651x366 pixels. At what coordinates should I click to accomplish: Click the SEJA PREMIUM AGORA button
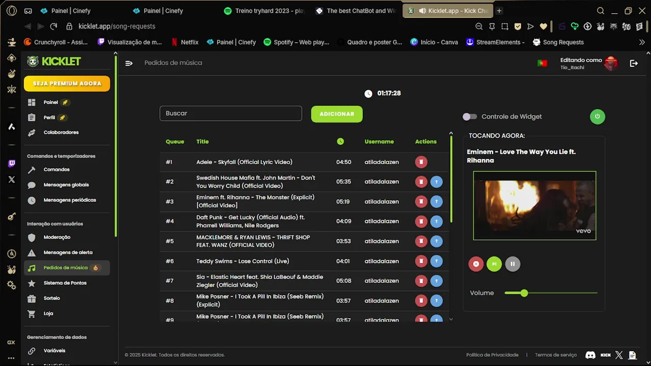(x=67, y=83)
